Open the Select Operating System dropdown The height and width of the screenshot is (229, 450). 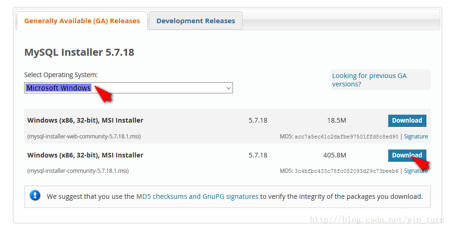(x=128, y=88)
